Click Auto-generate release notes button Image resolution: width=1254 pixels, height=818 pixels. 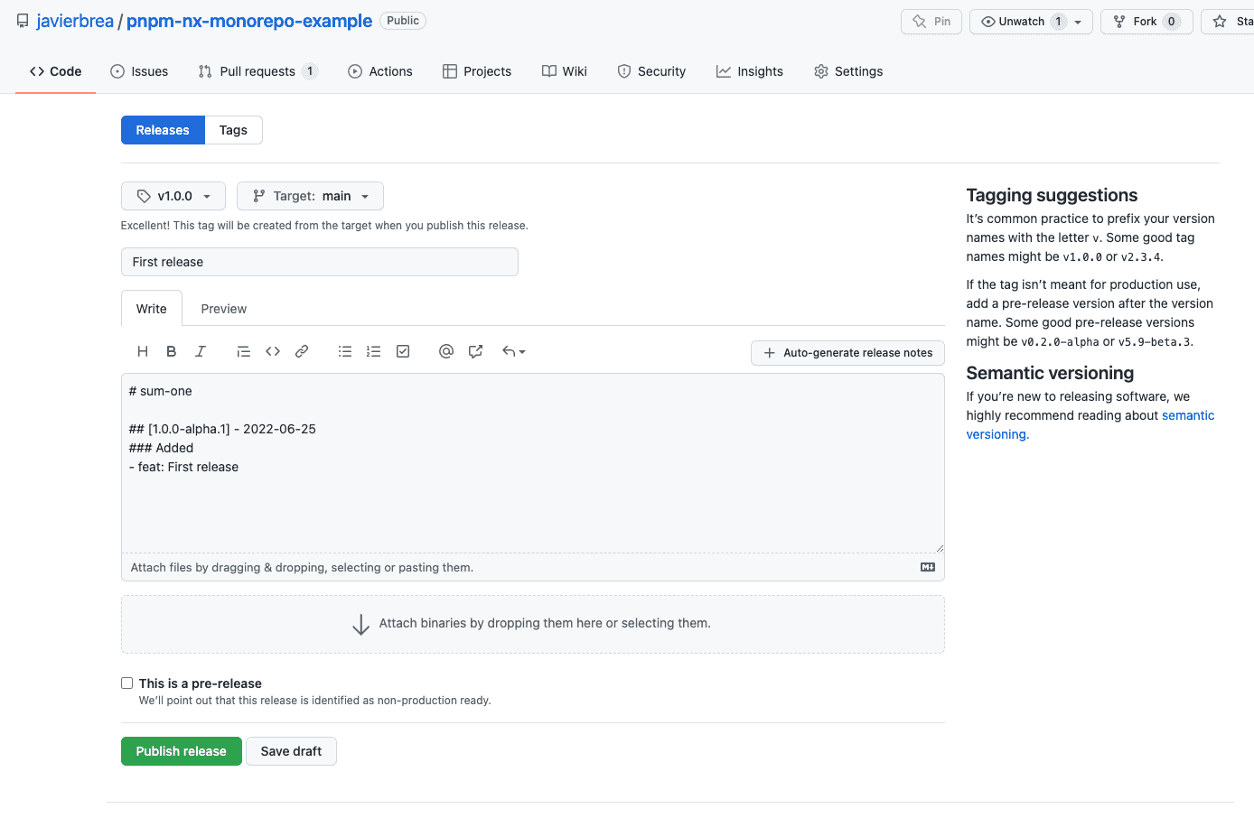[847, 353]
